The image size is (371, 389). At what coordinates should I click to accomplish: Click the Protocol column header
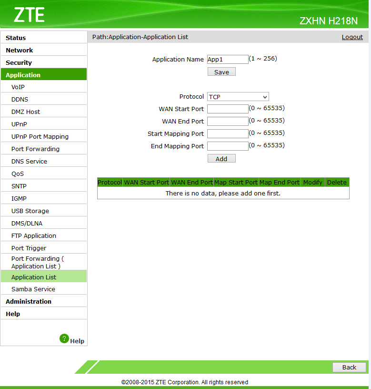click(x=110, y=182)
